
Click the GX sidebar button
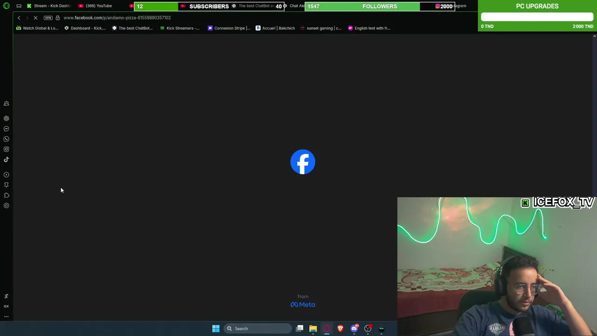(x=7, y=306)
